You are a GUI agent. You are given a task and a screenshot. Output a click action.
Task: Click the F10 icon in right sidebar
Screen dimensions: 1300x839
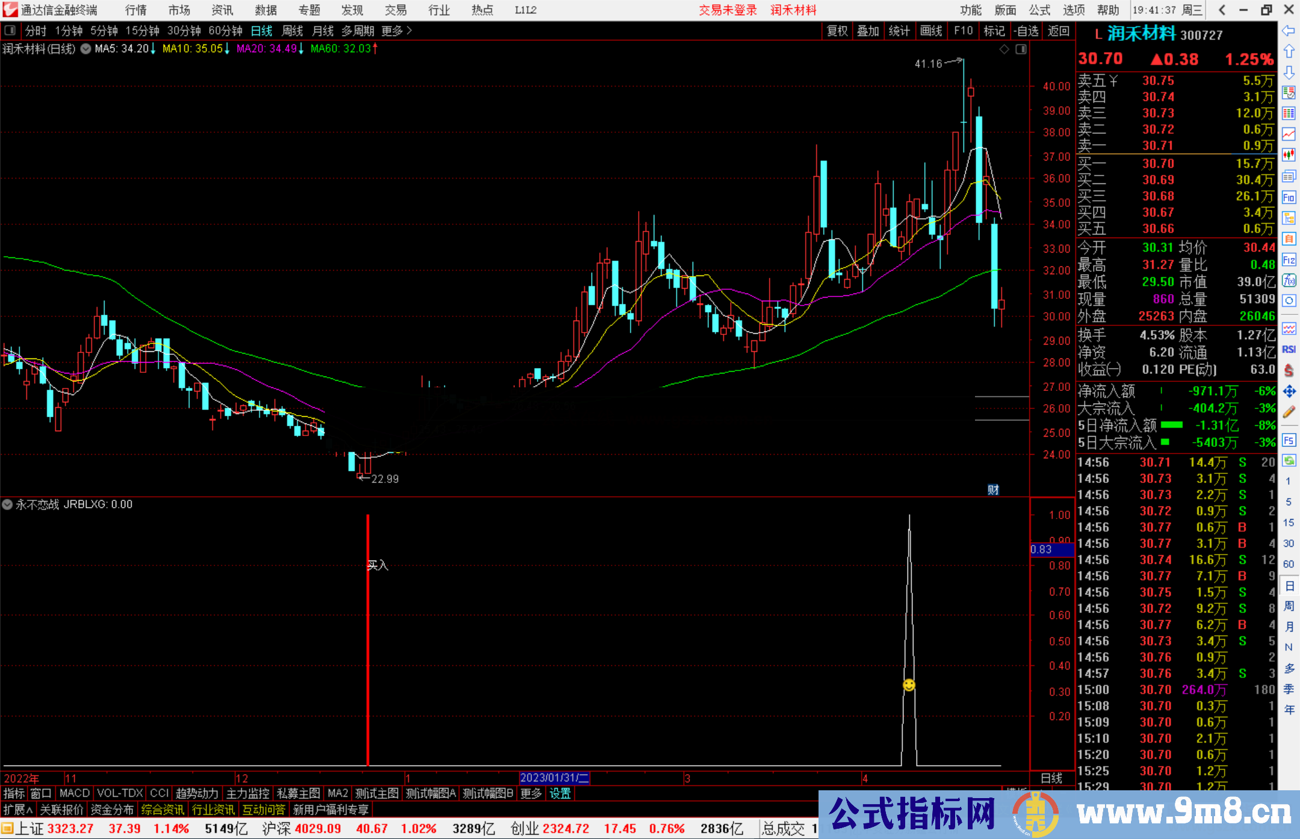1289,197
